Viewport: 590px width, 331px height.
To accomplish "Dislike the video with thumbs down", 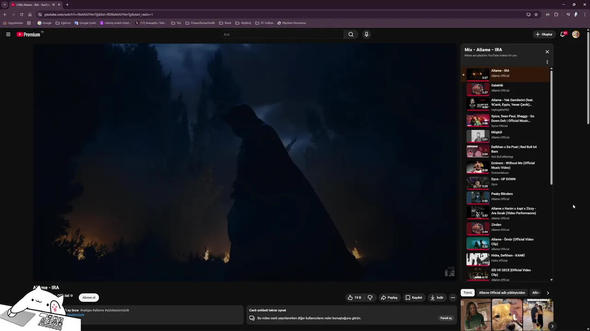I will [370, 297].
